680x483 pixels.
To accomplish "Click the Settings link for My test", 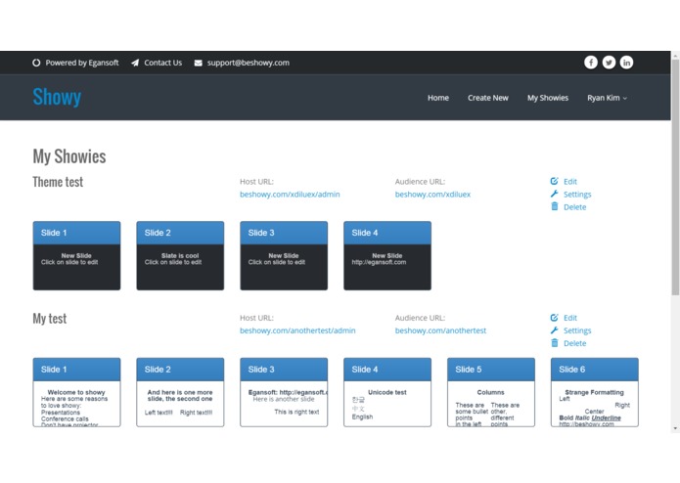I will click(x=577, y=330).
